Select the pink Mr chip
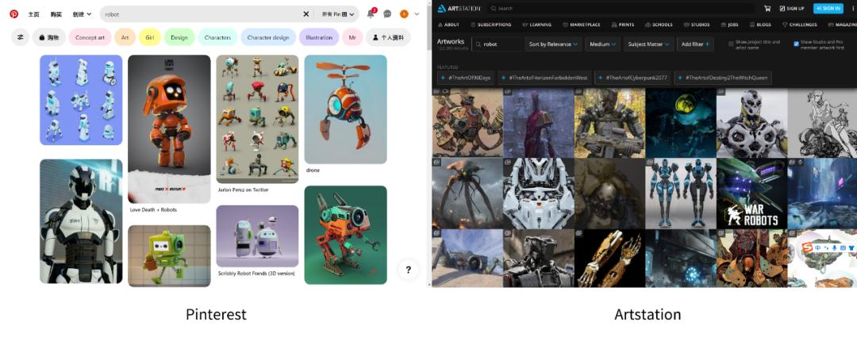 click(x=352, y=37)
